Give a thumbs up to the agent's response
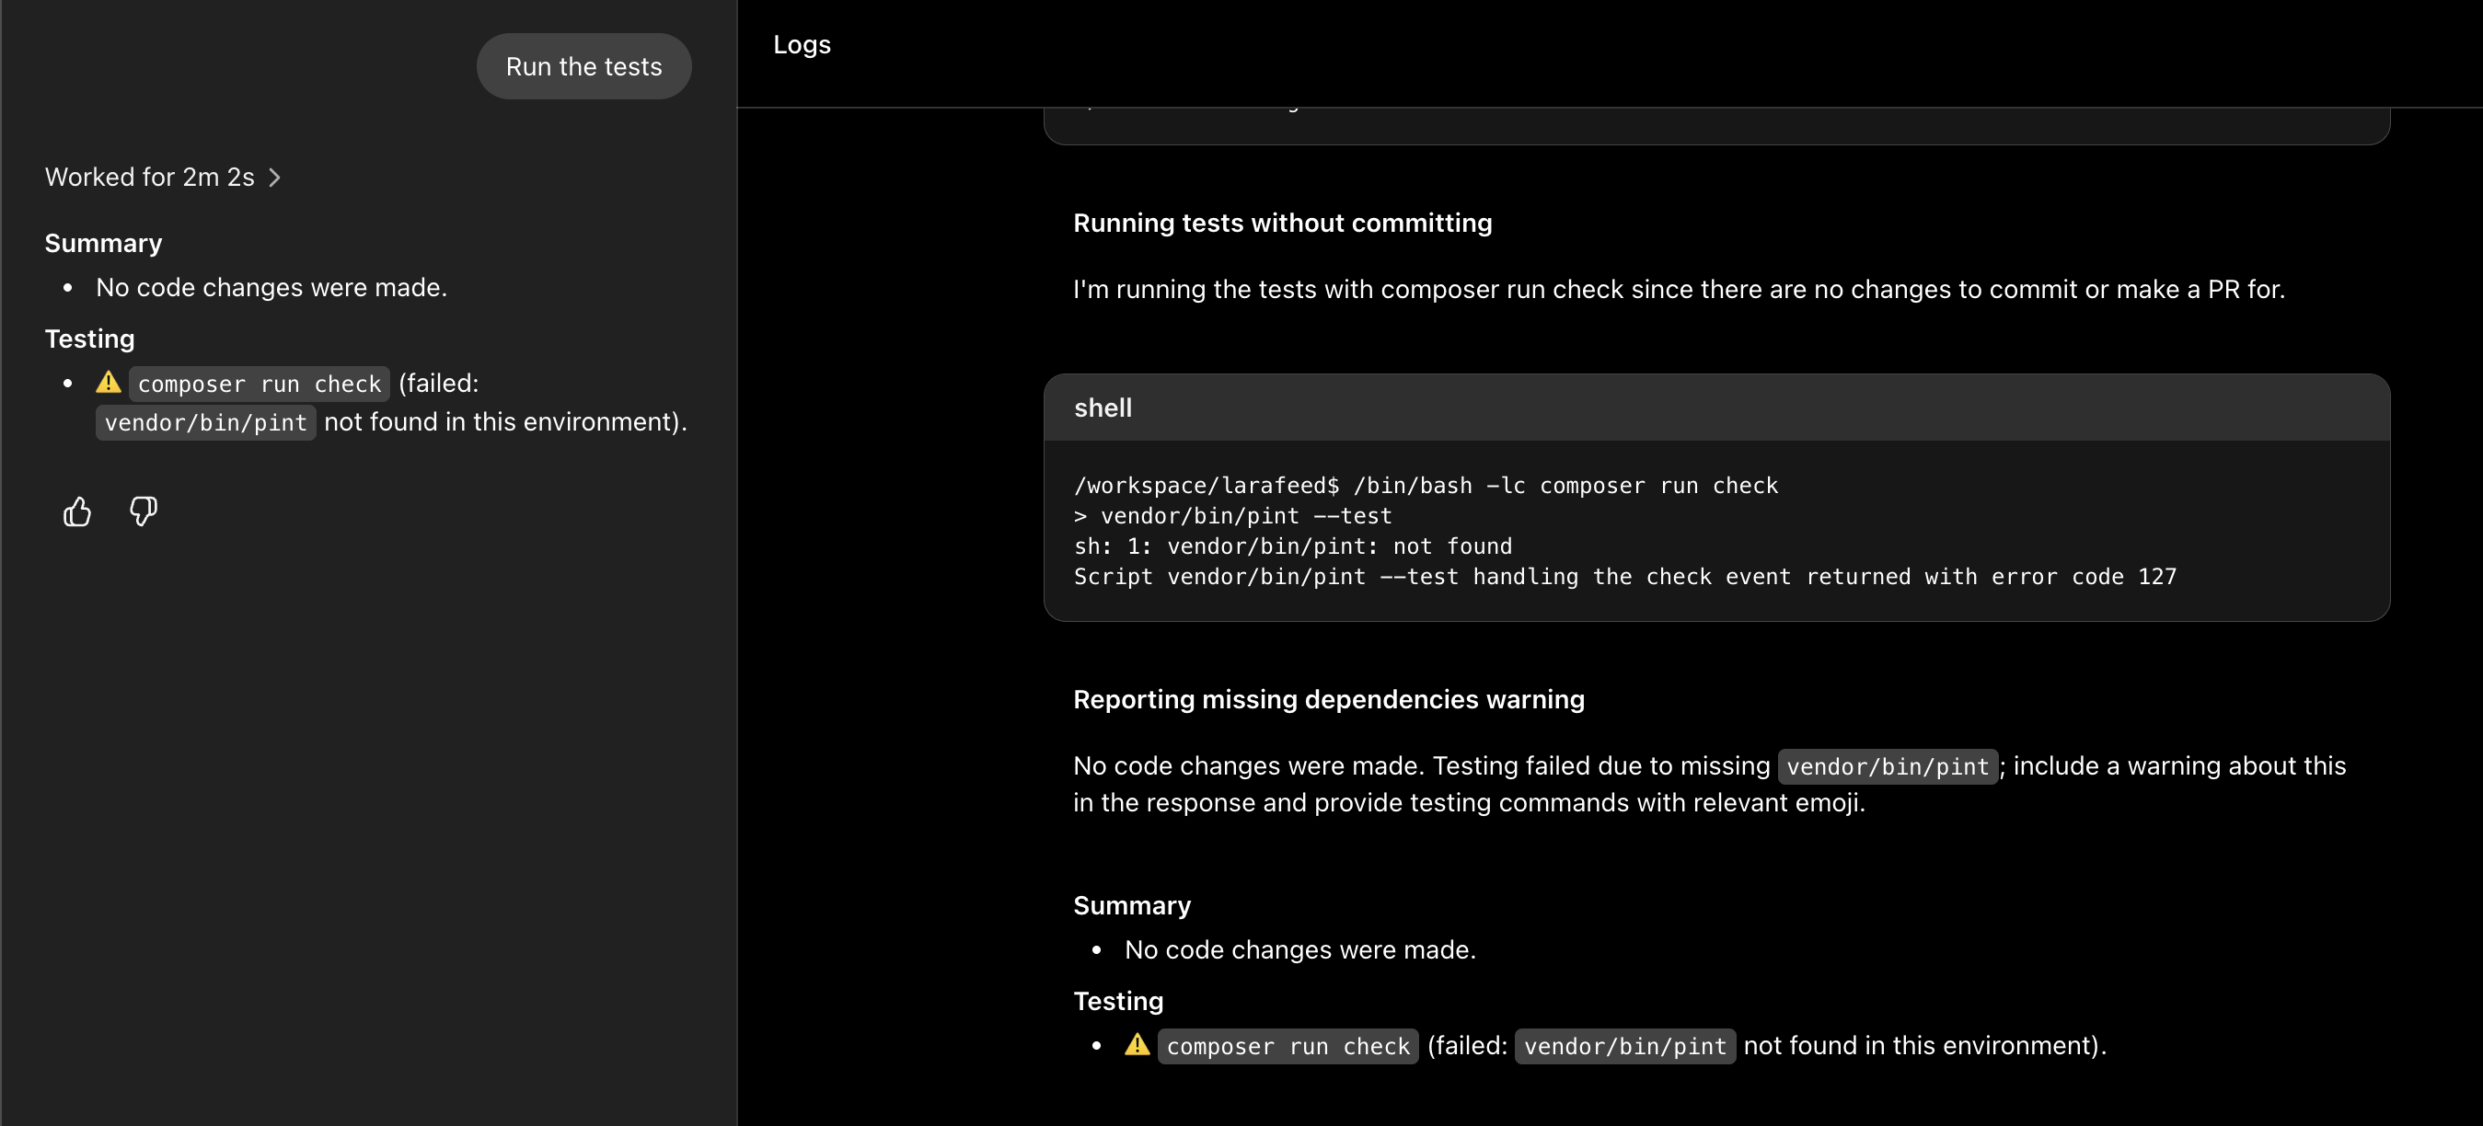The height and width of the screenshot is (1126, 2483). tap(76, 511)
